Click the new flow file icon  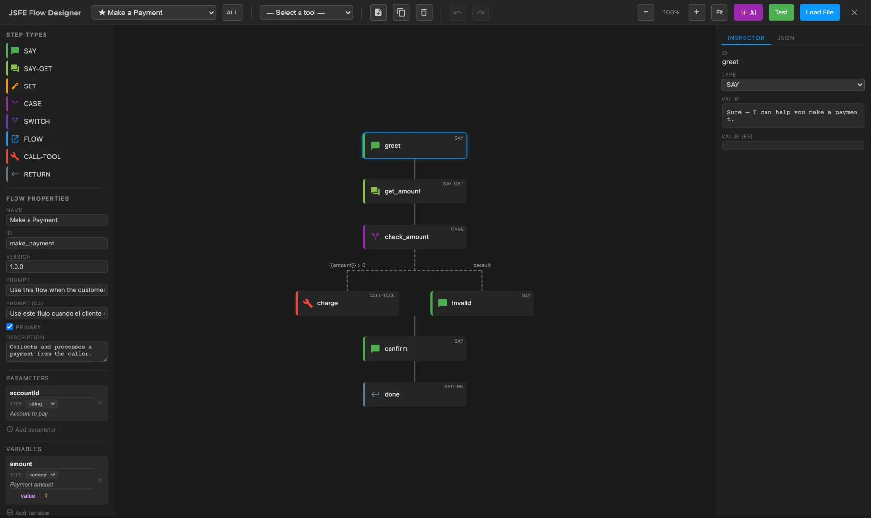(378, 13)
